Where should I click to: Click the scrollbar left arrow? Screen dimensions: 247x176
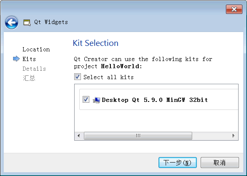(78, 136)
